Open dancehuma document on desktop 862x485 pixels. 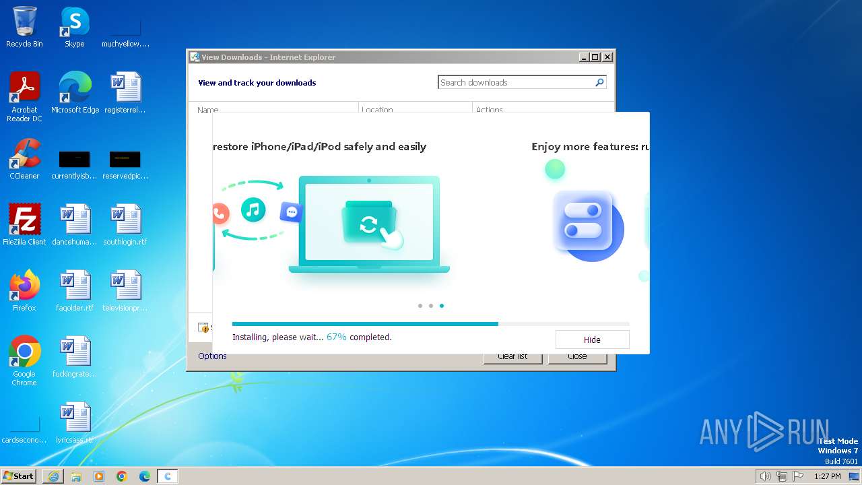tap(75, 225)
